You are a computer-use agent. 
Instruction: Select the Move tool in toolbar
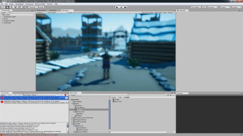pos(7,7)
